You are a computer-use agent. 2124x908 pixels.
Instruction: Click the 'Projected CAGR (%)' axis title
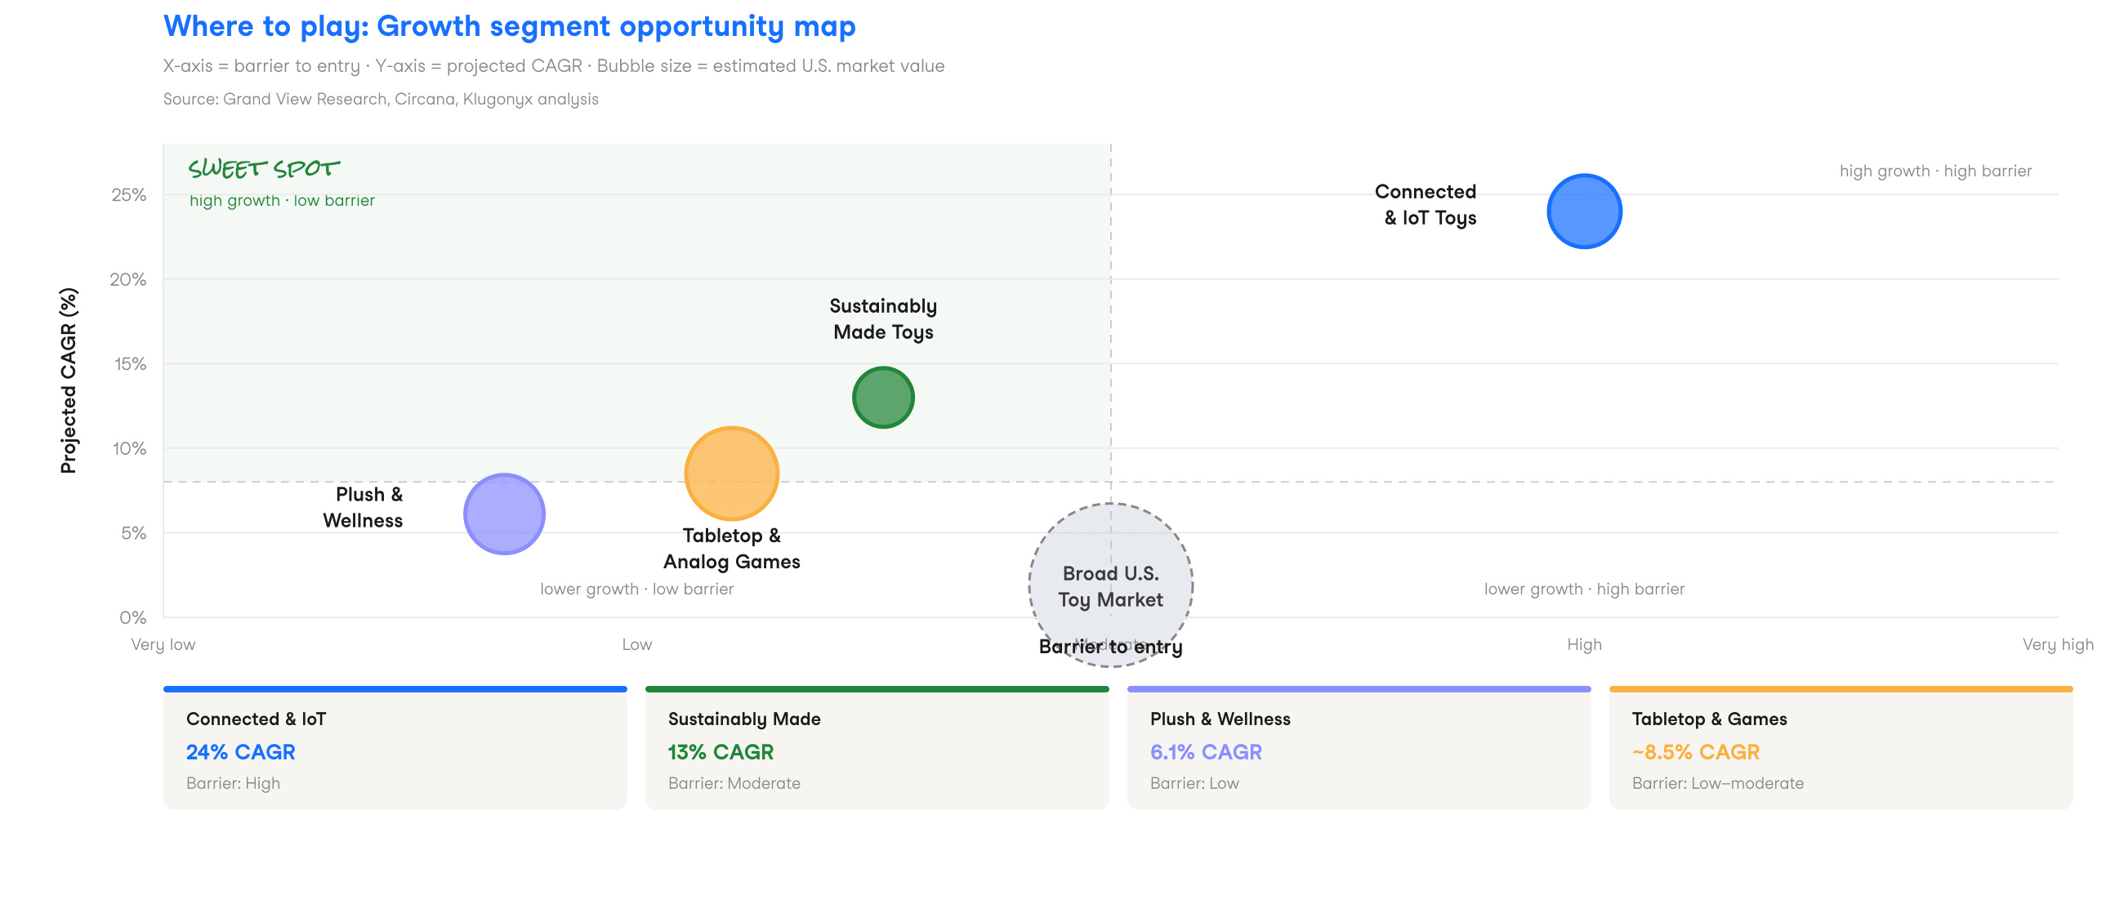pyautogui.click(x=69, y=381)
